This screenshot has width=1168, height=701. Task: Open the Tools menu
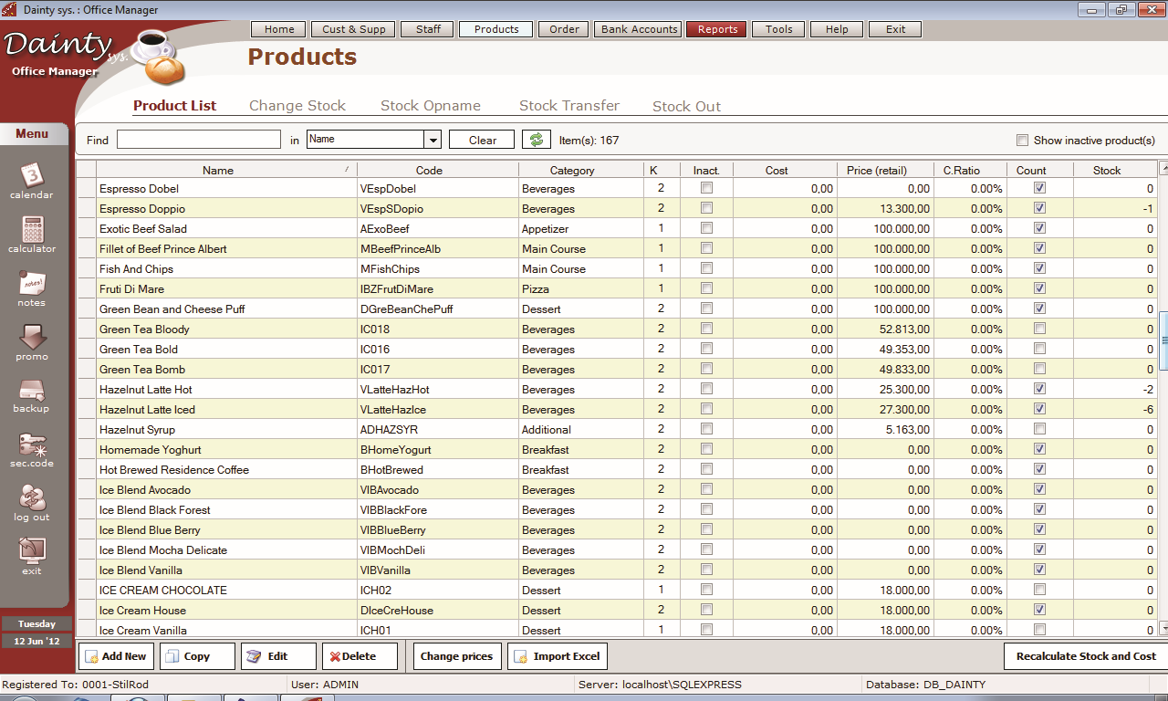778,29
